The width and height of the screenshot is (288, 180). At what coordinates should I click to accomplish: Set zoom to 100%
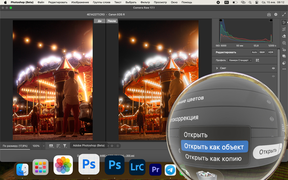(x=36, y=146)
